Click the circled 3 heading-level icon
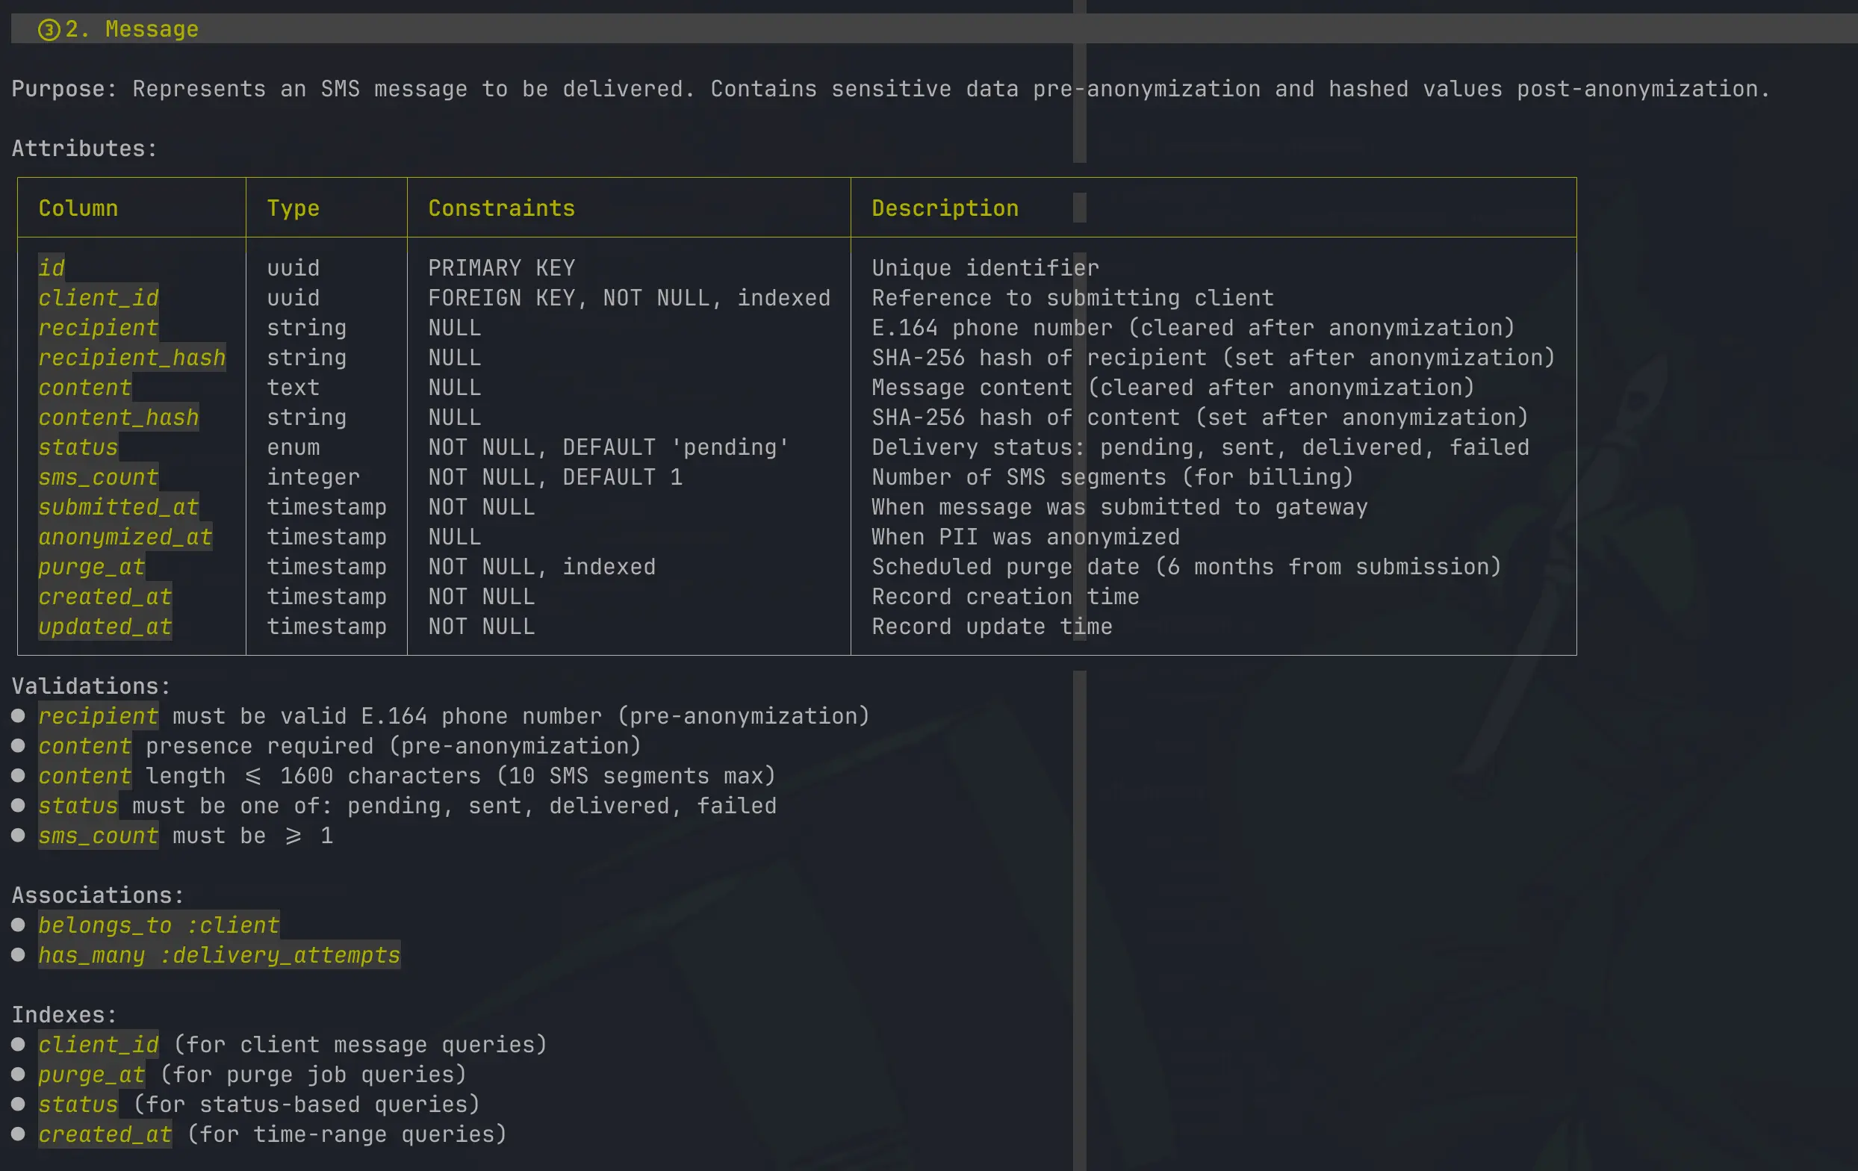This screenshot has height=1171, width=1858. click(49, 30)
